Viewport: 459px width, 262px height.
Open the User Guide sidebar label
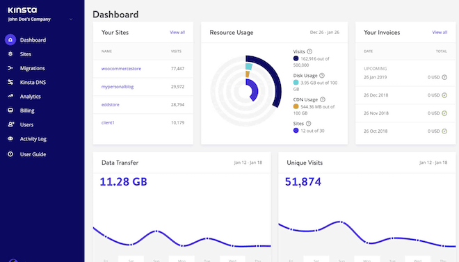[33, 154]
